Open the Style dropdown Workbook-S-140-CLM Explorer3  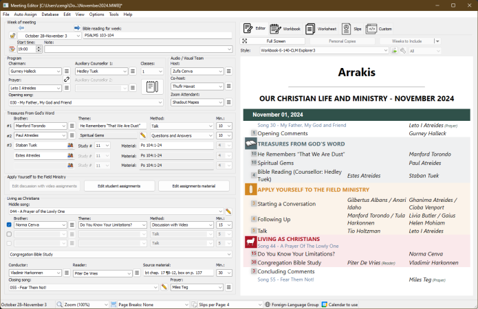tap(386, 51)
